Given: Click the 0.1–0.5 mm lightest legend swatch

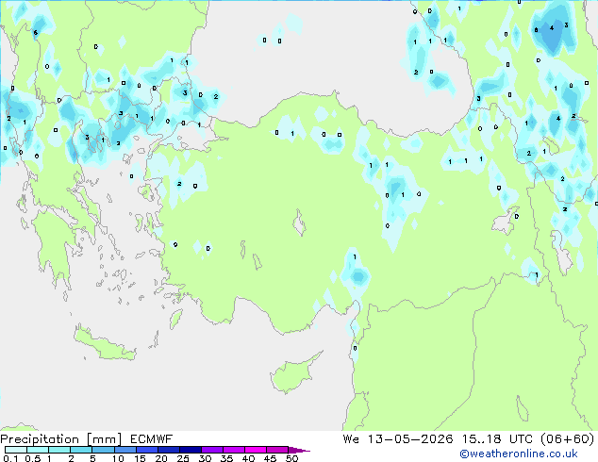Looking at the screenshot, I should tap(16, 450).
